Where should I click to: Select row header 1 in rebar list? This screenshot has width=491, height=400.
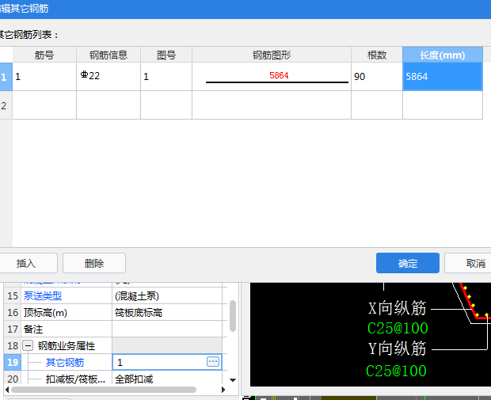point(6,77)
